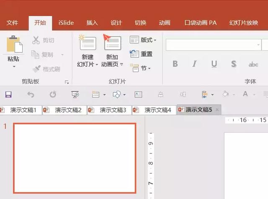Viewport: 268px width, 199px height.
Task: Click the save icon in quick toolbar
Action: pyautogui.click(x=8, y=94)
